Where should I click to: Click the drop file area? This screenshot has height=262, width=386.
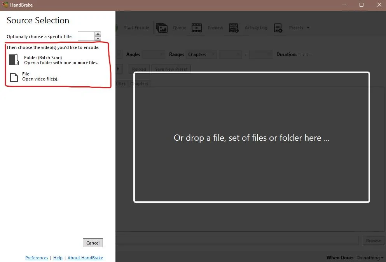[252, 137]
